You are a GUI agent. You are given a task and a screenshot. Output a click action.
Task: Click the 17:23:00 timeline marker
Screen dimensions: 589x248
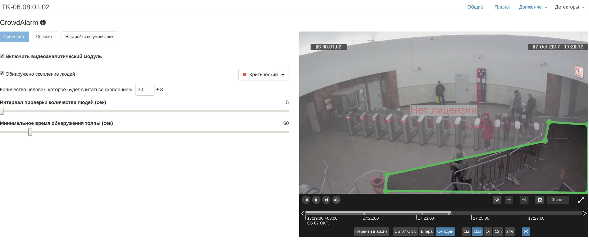click(425, 218)
